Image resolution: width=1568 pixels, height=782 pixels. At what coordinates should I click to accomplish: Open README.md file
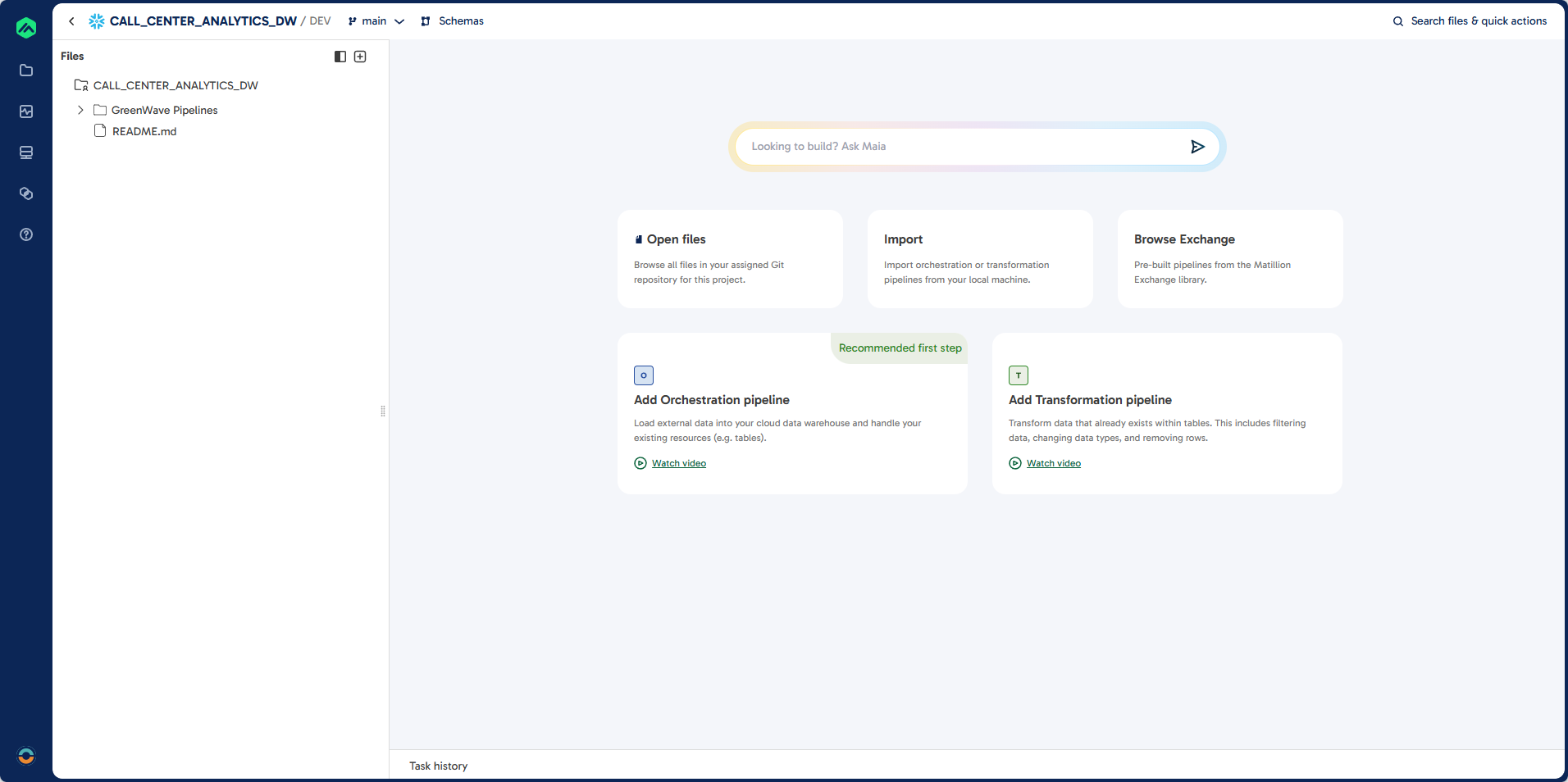(144, 131)
